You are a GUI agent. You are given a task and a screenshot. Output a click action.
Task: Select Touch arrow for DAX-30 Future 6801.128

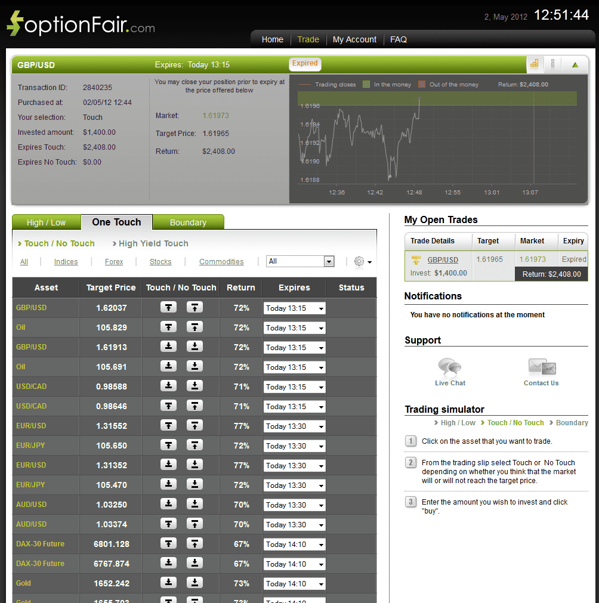(x=168, y=544)
